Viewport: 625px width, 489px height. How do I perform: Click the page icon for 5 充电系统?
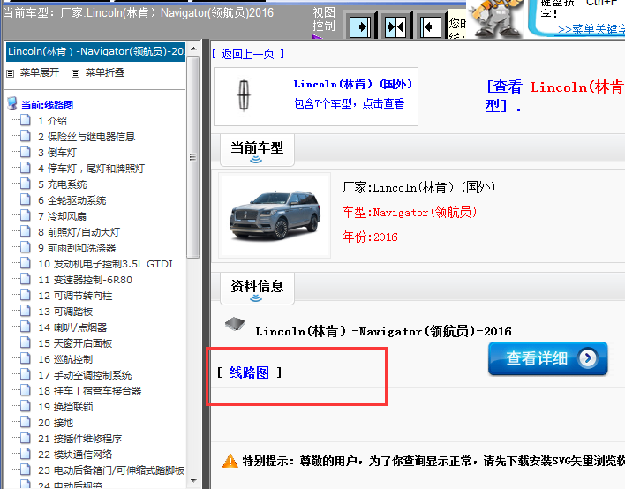(25, 184)
